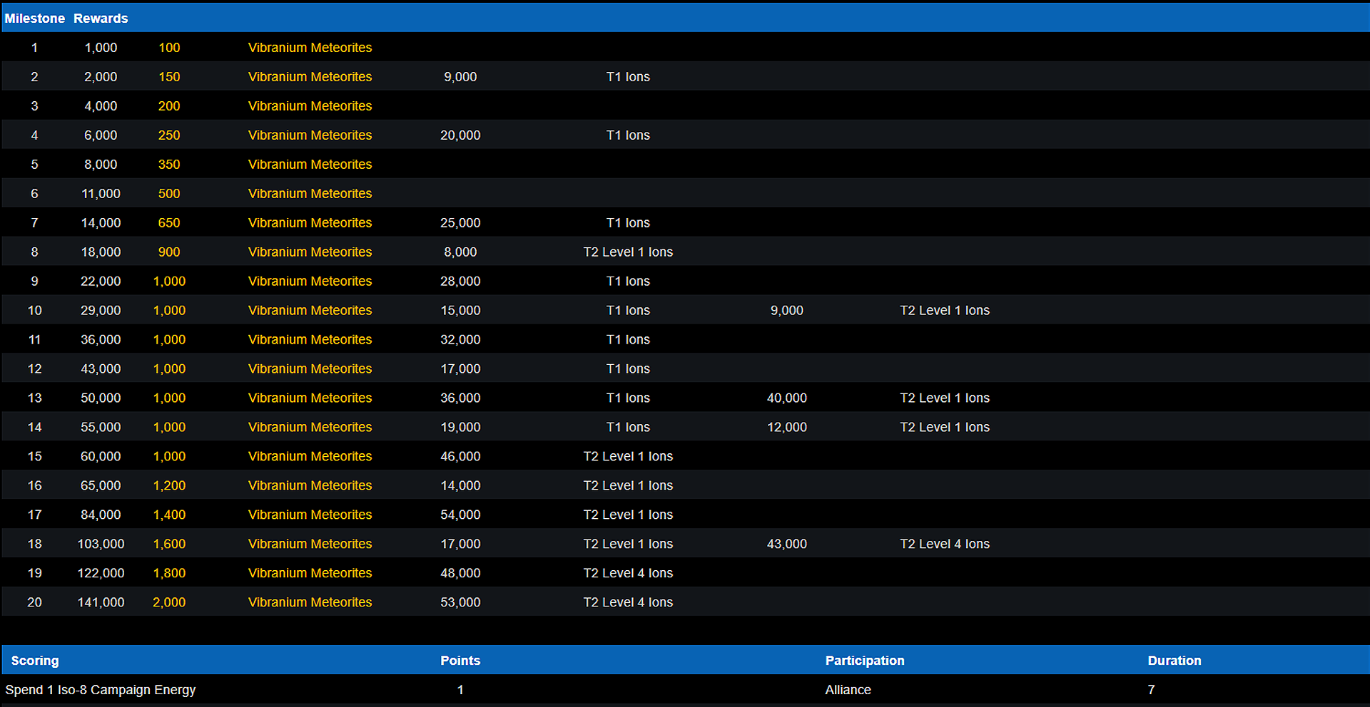The width and height of the screenshot is (1370, 707).
Task: Click the 40,000 T2 Level 1 Ions amount
Action: tap(787, 398)
